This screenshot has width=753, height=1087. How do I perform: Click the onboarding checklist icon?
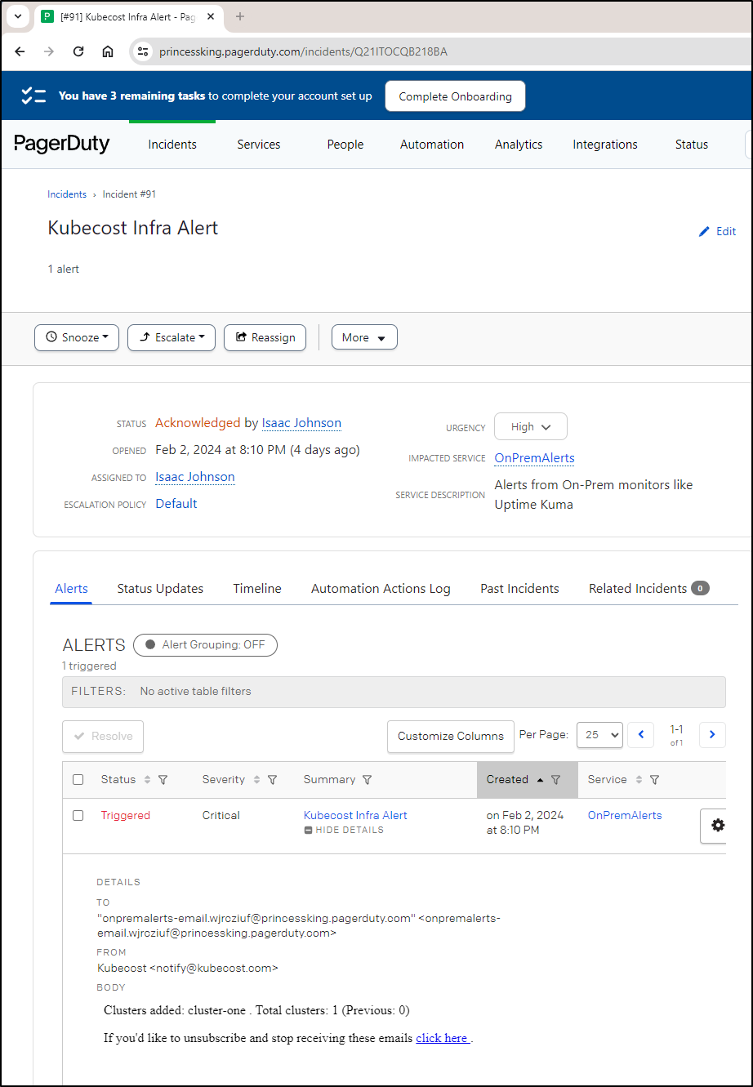[x=33, y=96]
